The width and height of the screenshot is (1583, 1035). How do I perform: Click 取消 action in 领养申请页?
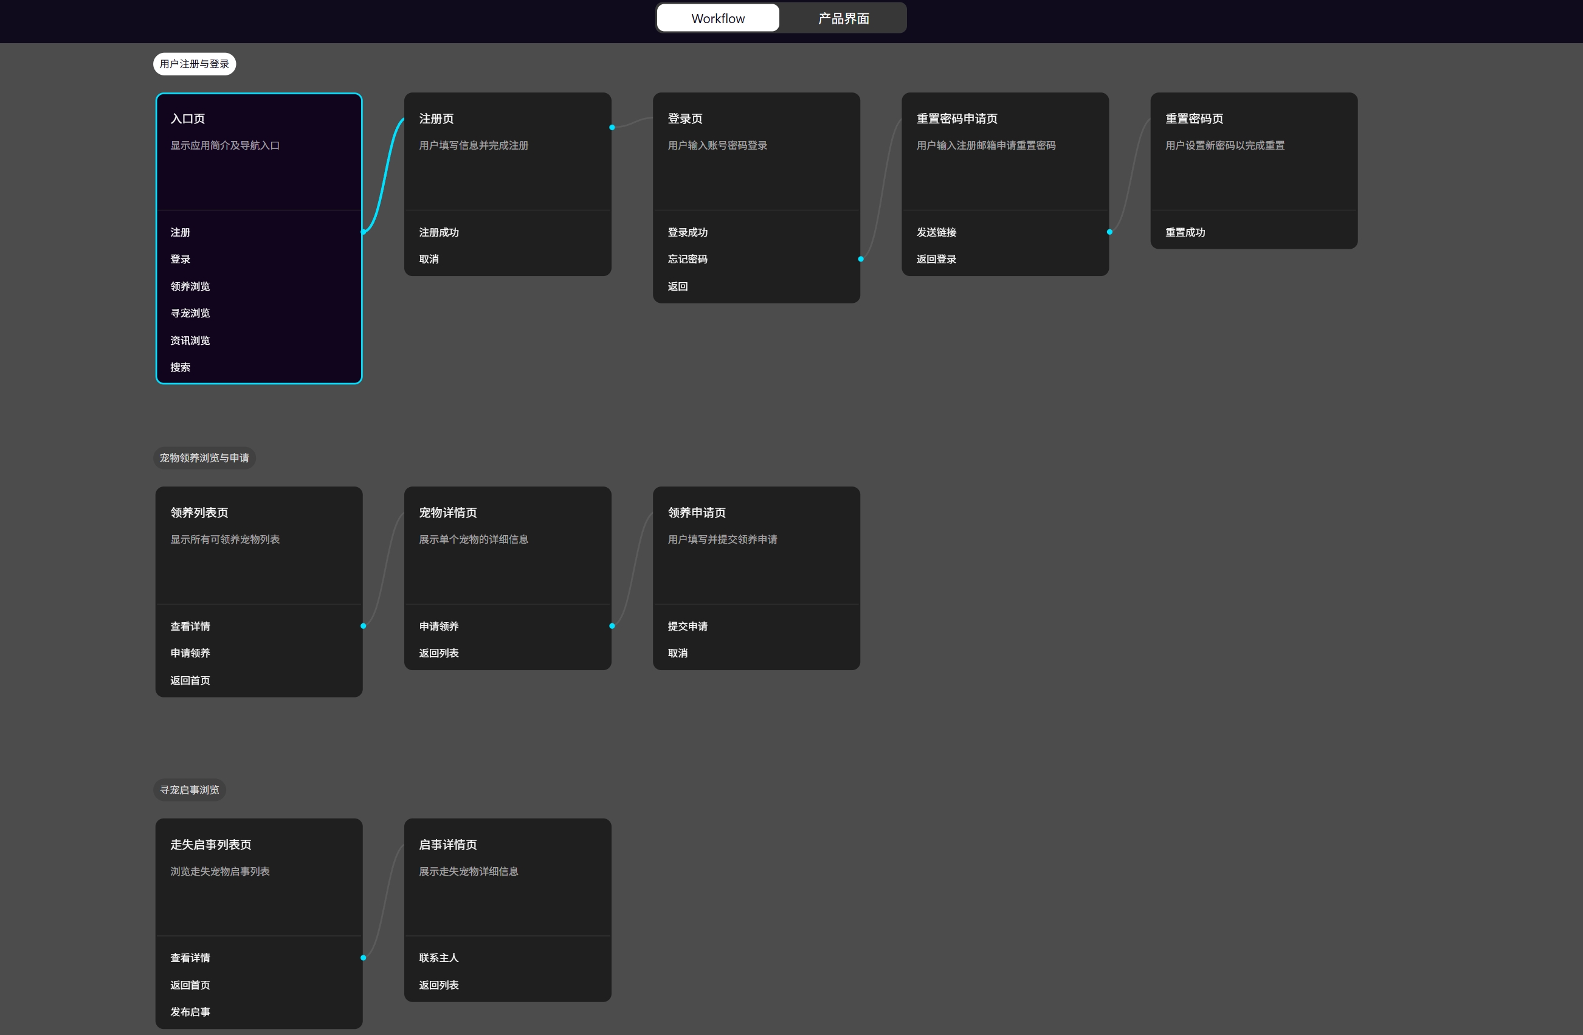point(678,652)
